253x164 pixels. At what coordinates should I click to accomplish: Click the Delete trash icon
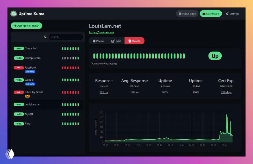(130, 41)
